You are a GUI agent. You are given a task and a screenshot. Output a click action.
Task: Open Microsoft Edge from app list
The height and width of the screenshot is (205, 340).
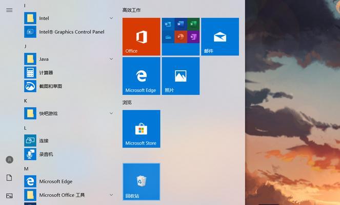tap(69, 181)
